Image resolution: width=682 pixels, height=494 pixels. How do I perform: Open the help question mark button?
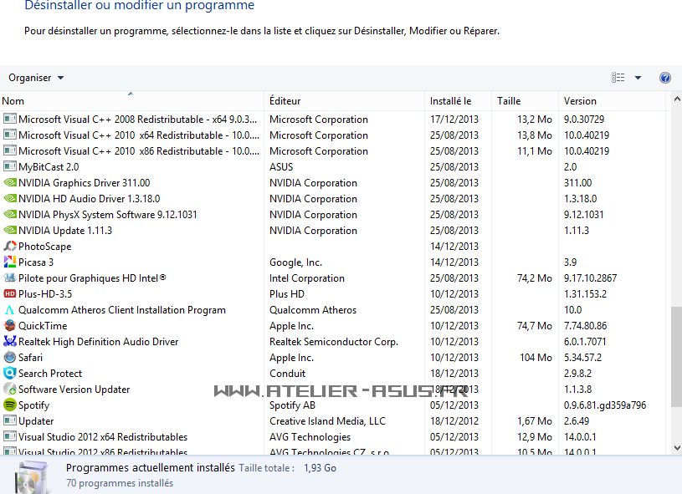point(665,78)
